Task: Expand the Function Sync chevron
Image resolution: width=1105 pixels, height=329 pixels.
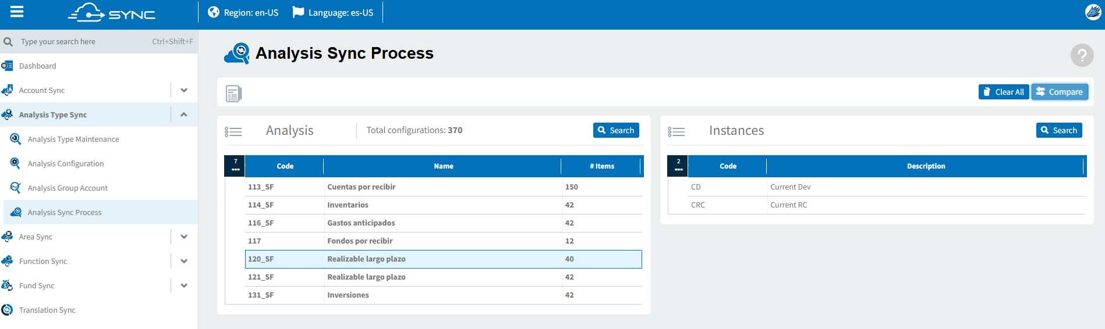Action: (184, 261)
